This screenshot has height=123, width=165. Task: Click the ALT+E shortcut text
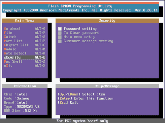40,57
